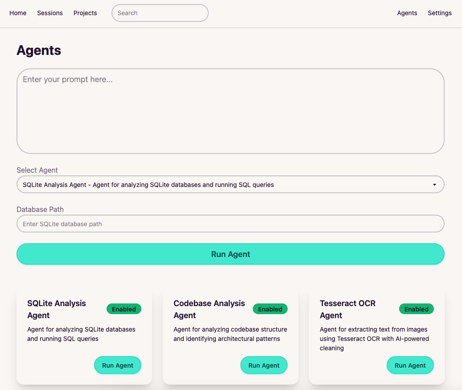
Task: Select the Agents link at top right
Action: (407, 13)
